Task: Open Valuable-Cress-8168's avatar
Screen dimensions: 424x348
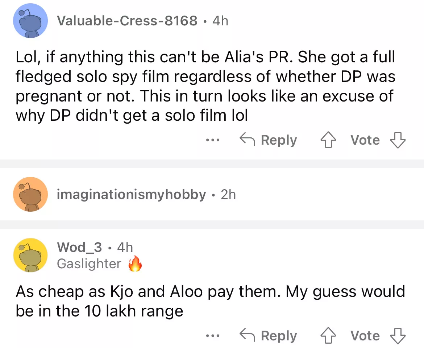Action: coord(30,21)
